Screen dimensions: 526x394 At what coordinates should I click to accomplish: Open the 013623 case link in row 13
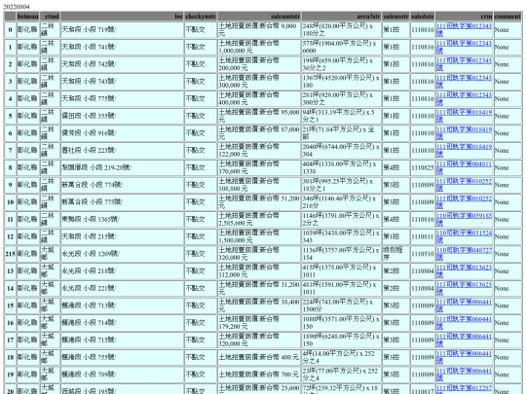464,271
